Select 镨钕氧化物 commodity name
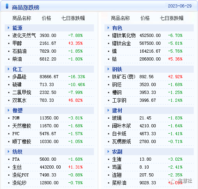 coord(124,35)
